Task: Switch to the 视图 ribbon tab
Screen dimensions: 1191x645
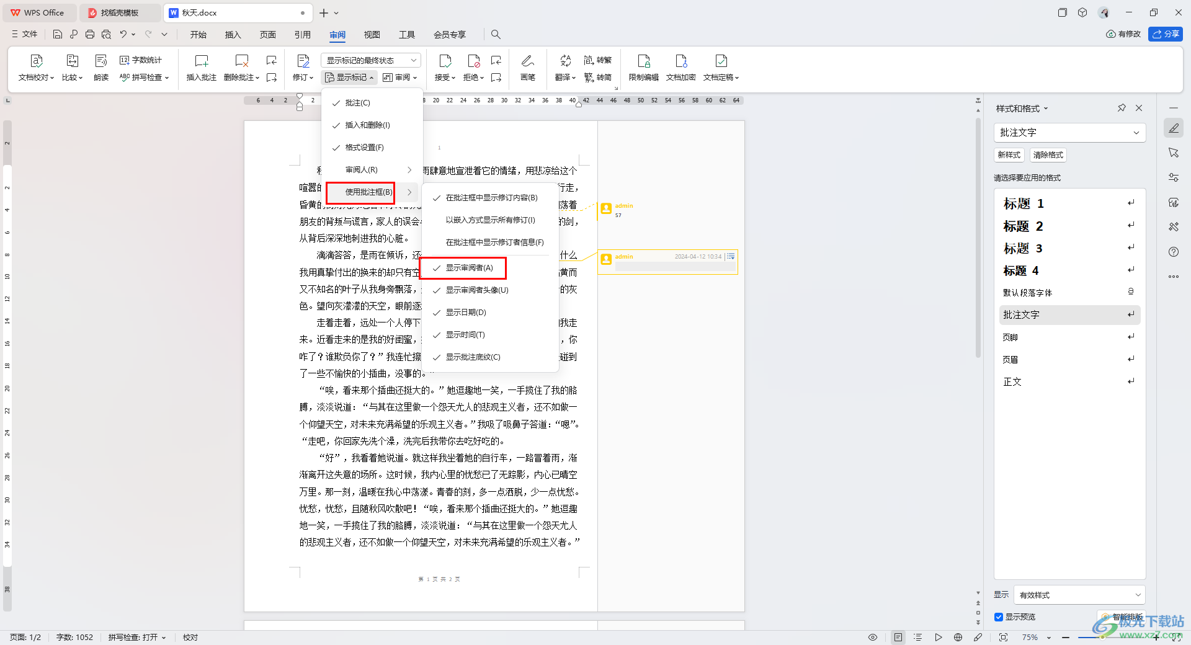Action: coord(372,35)
